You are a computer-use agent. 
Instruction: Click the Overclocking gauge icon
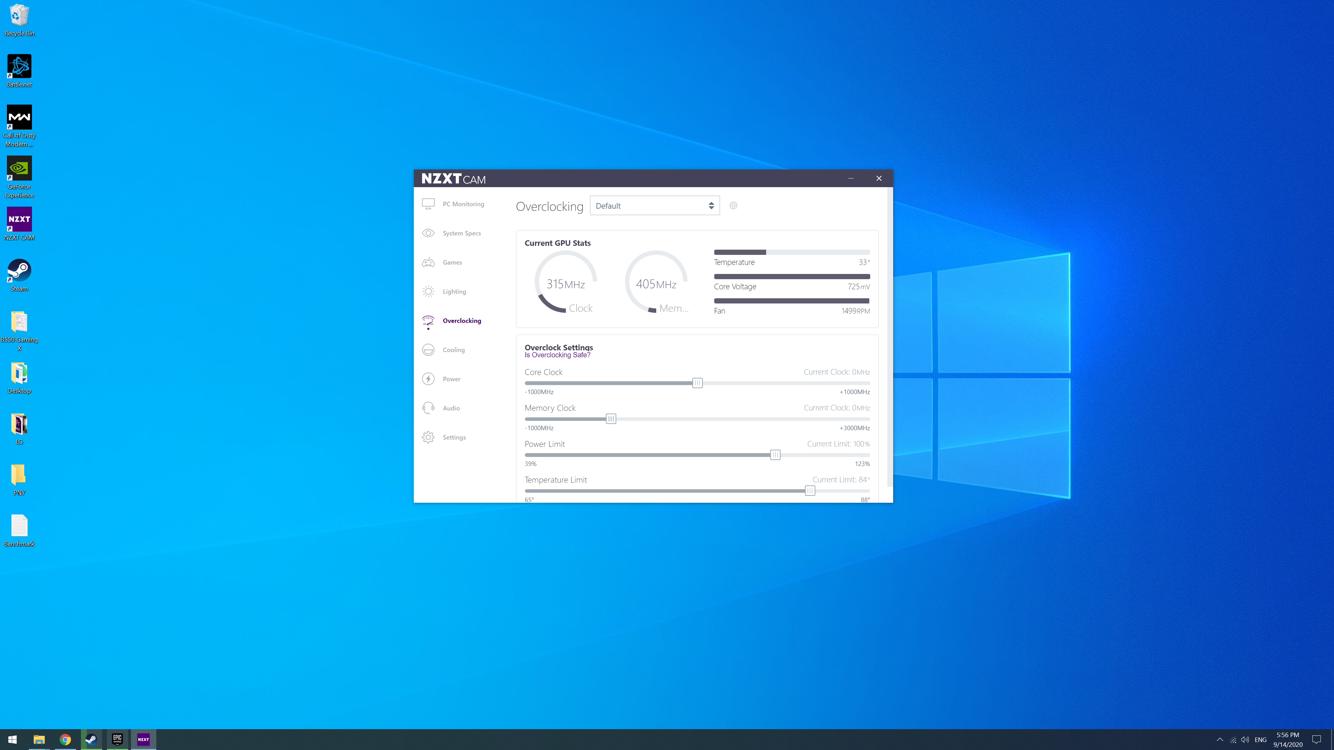click(428, 322)
